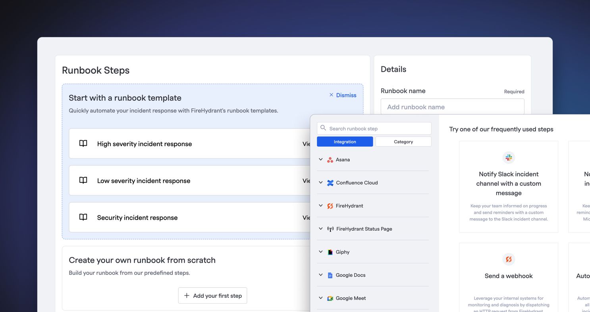
Task: Click the FireHydrant flame logo in list
Action: (x=330, y=206)
